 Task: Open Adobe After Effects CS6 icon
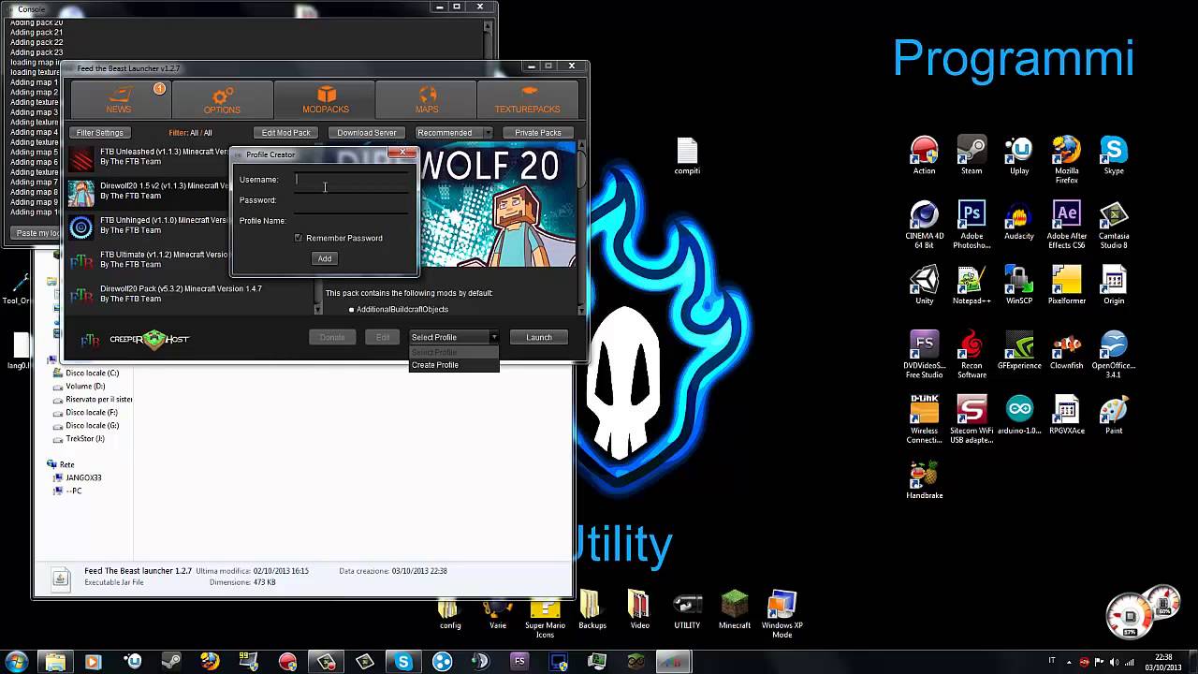click(x=1066, y=226)
